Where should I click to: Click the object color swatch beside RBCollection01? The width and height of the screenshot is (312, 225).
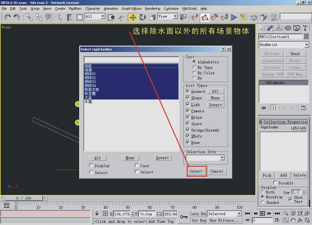tap(306, 37)
